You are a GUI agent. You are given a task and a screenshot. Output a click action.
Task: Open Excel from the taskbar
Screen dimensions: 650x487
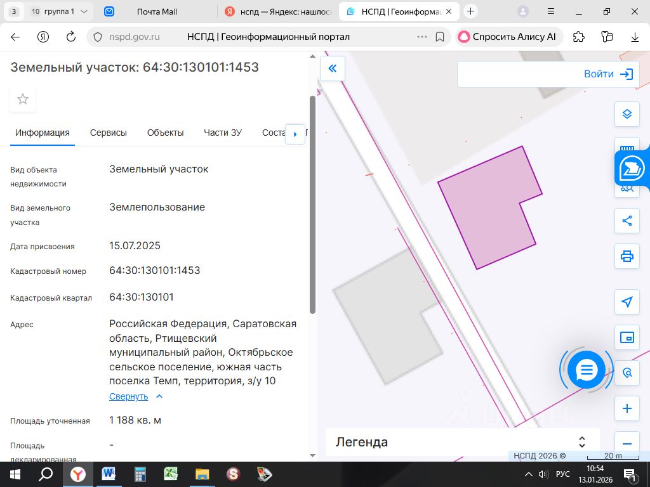pyautogui.click(x=170, y=474)
